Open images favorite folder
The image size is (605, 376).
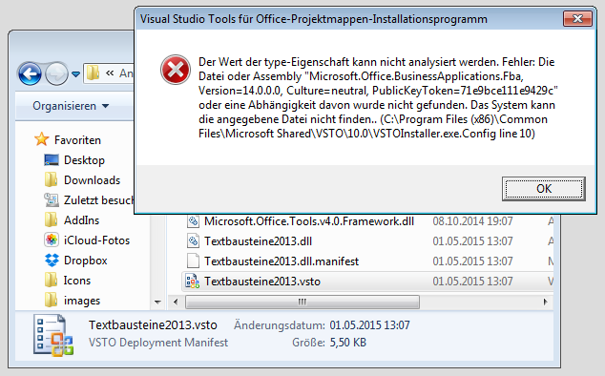coord(82,301)
